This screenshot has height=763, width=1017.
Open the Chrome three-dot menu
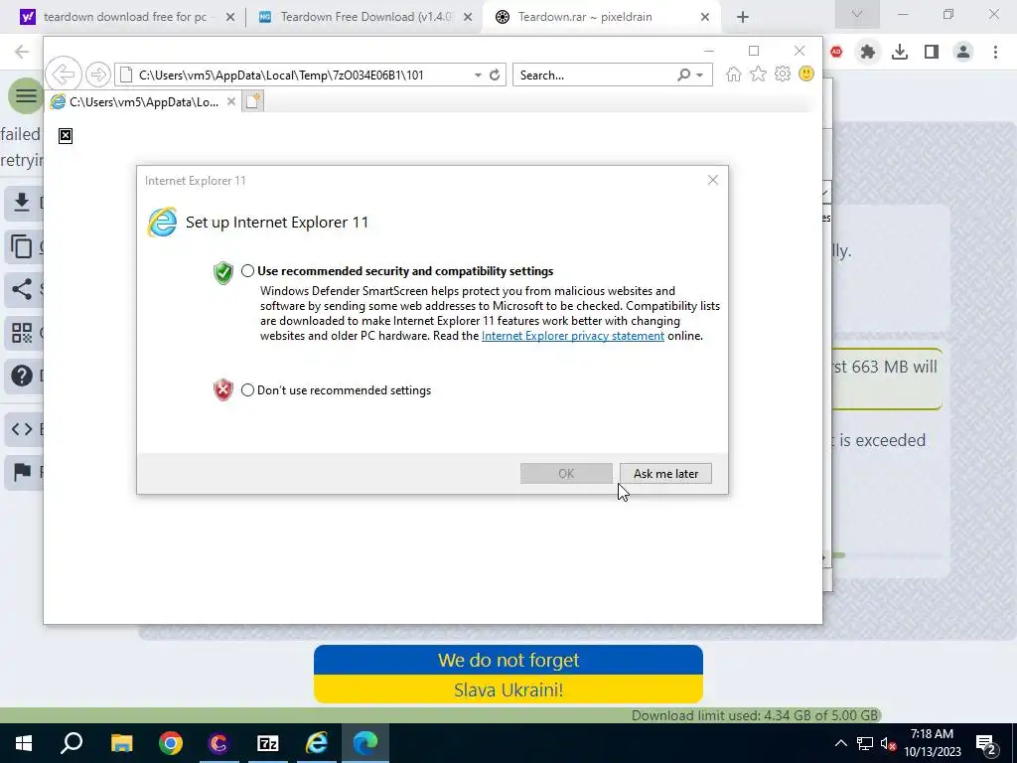tap(995, 52)
